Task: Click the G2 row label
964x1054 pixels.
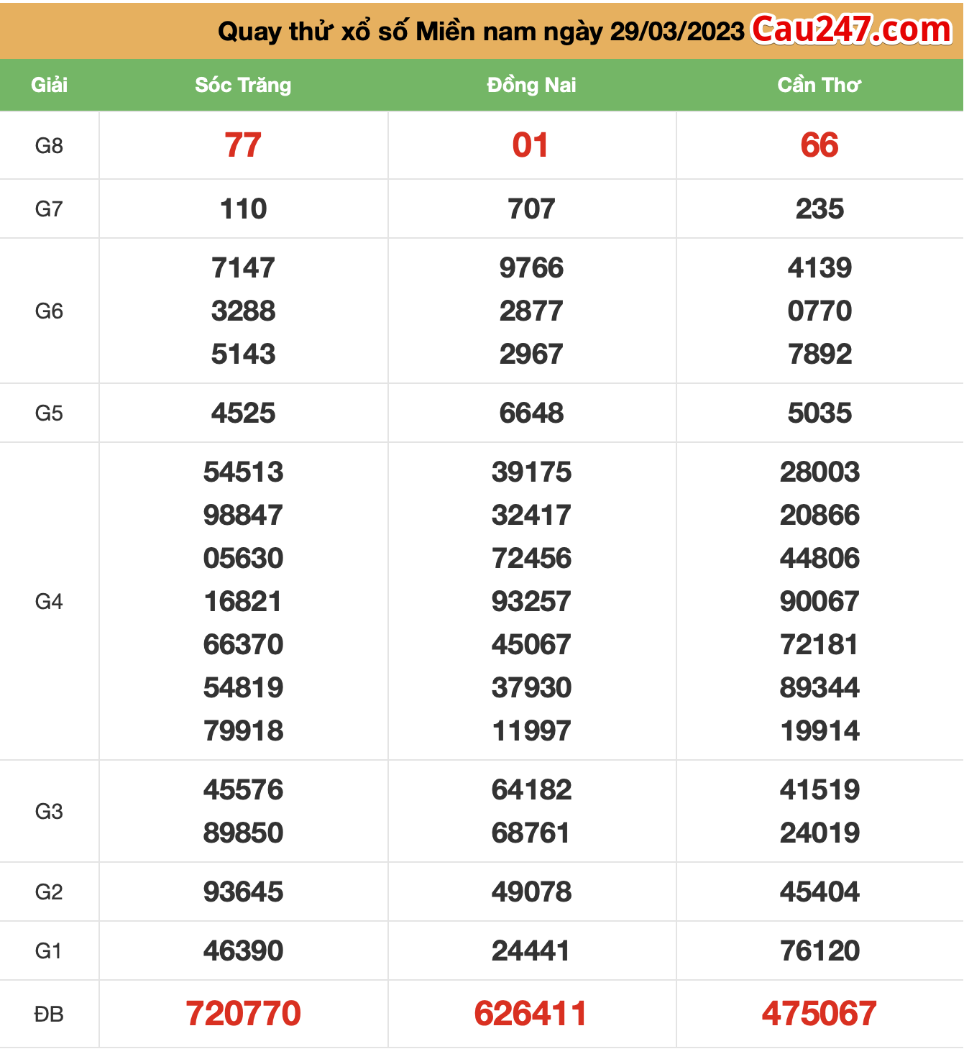Action: tap(49, 892)
